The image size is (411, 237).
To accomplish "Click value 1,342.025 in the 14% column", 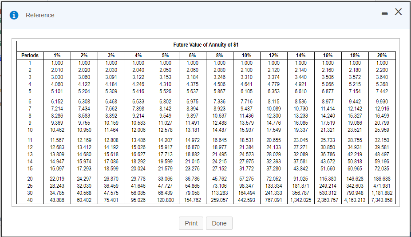I will (300, 200).
